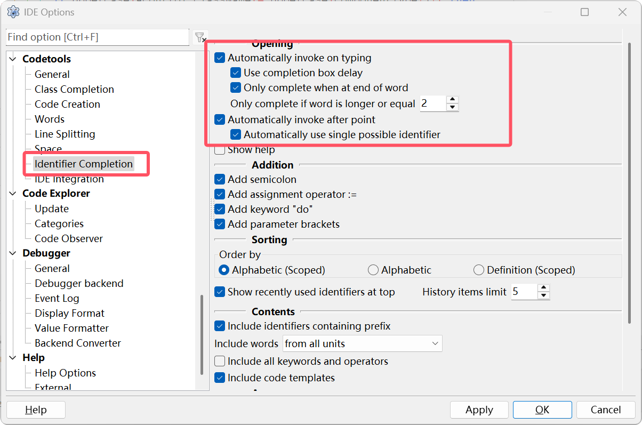Click the filter icon beside the search field
The image size is (642, 425).
[200, 37]
